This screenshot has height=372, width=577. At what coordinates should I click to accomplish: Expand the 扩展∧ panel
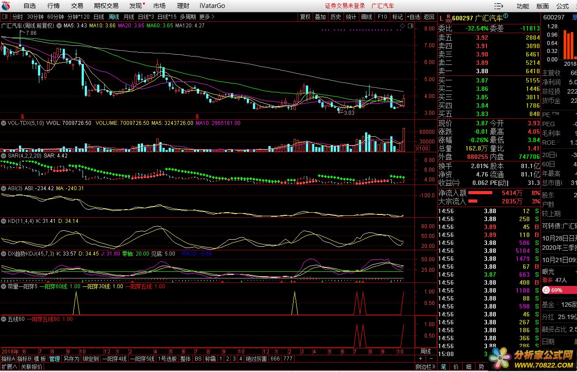point(9,367)
